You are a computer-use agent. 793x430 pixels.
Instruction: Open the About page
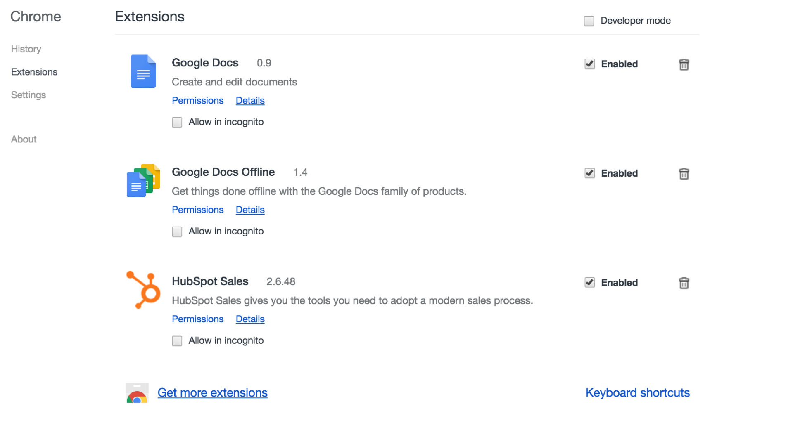coord(24,139)
